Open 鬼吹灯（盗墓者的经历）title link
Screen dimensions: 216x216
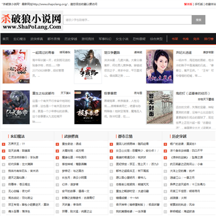(x=193, y=94)
